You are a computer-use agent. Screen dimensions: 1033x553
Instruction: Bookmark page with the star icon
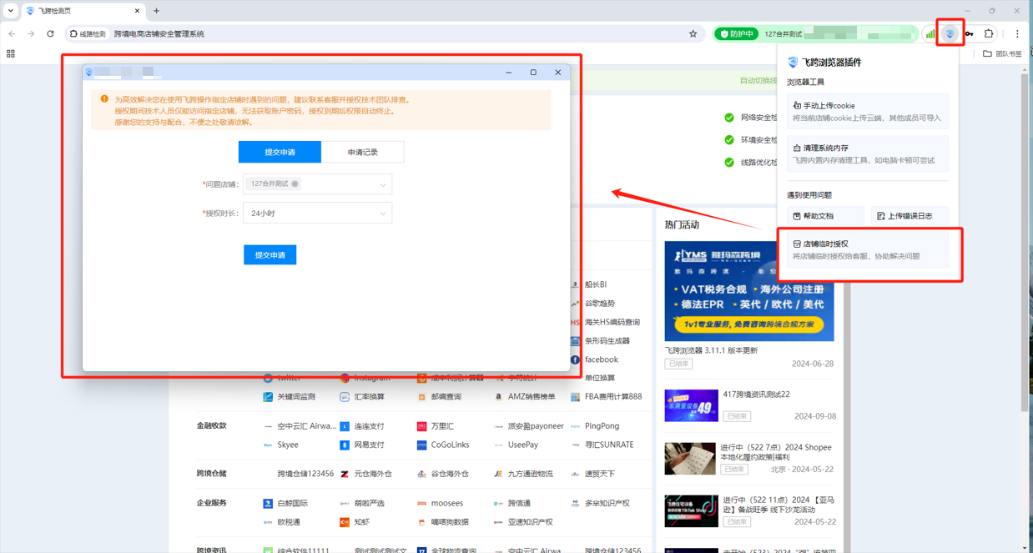[x=693, y=34]
